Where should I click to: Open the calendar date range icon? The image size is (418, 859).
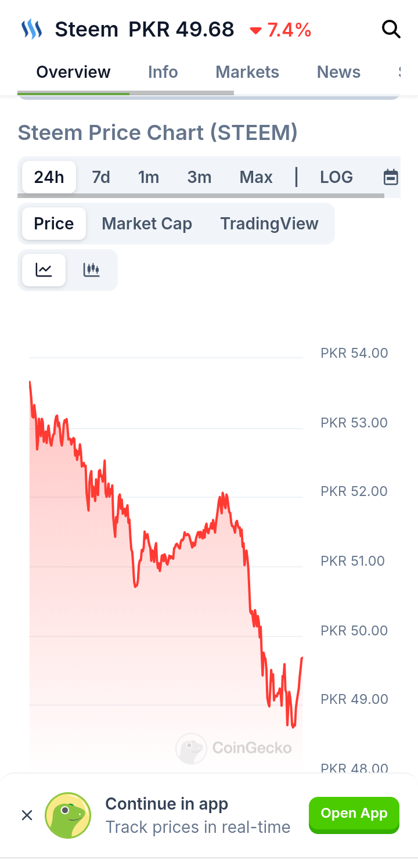[x=391, y=177]
